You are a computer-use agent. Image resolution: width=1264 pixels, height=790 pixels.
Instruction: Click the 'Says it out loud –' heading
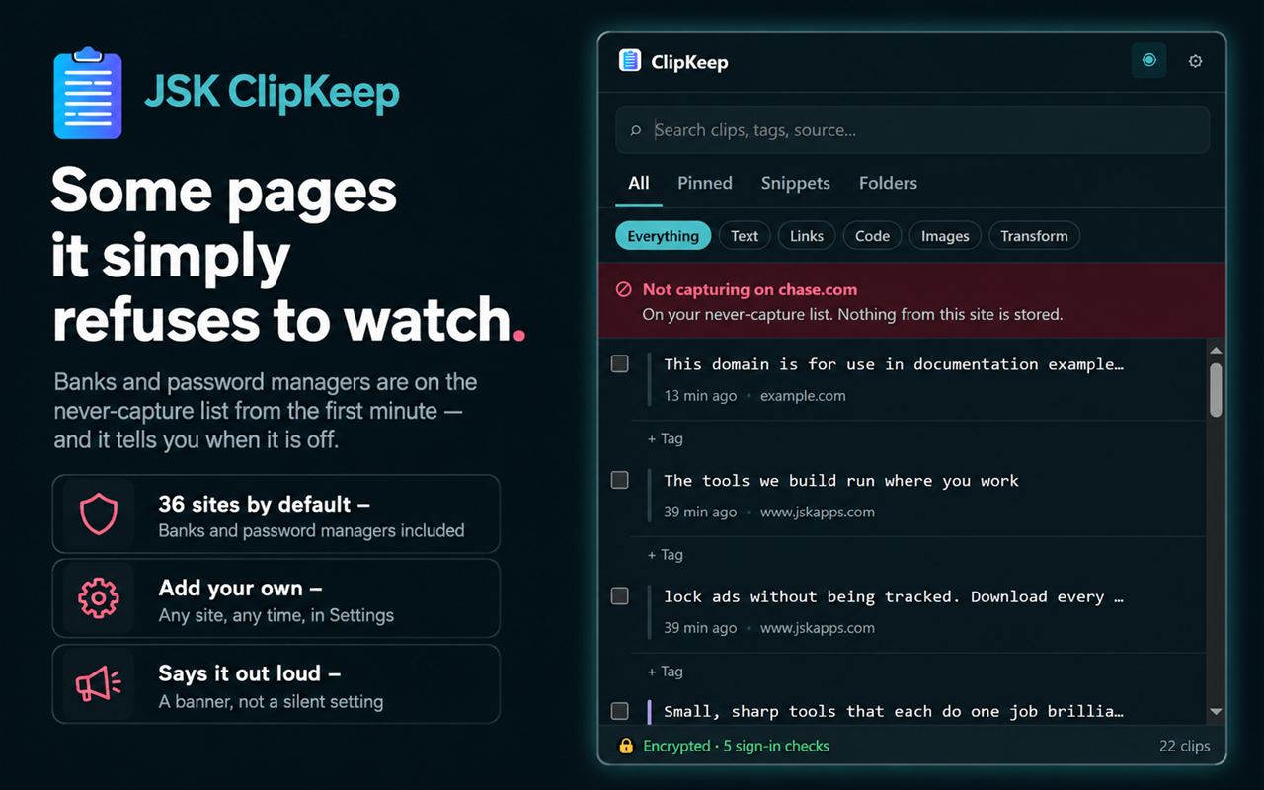tap(250, 673)
